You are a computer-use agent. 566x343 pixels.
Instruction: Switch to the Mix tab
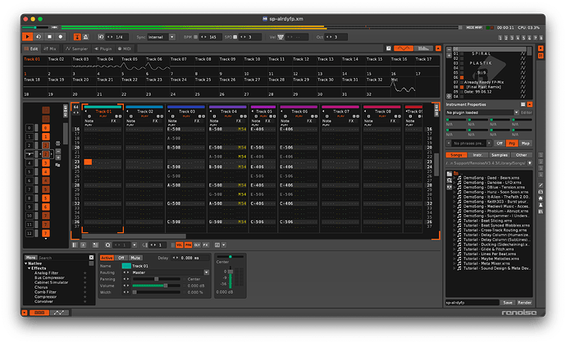pos(50,48)
